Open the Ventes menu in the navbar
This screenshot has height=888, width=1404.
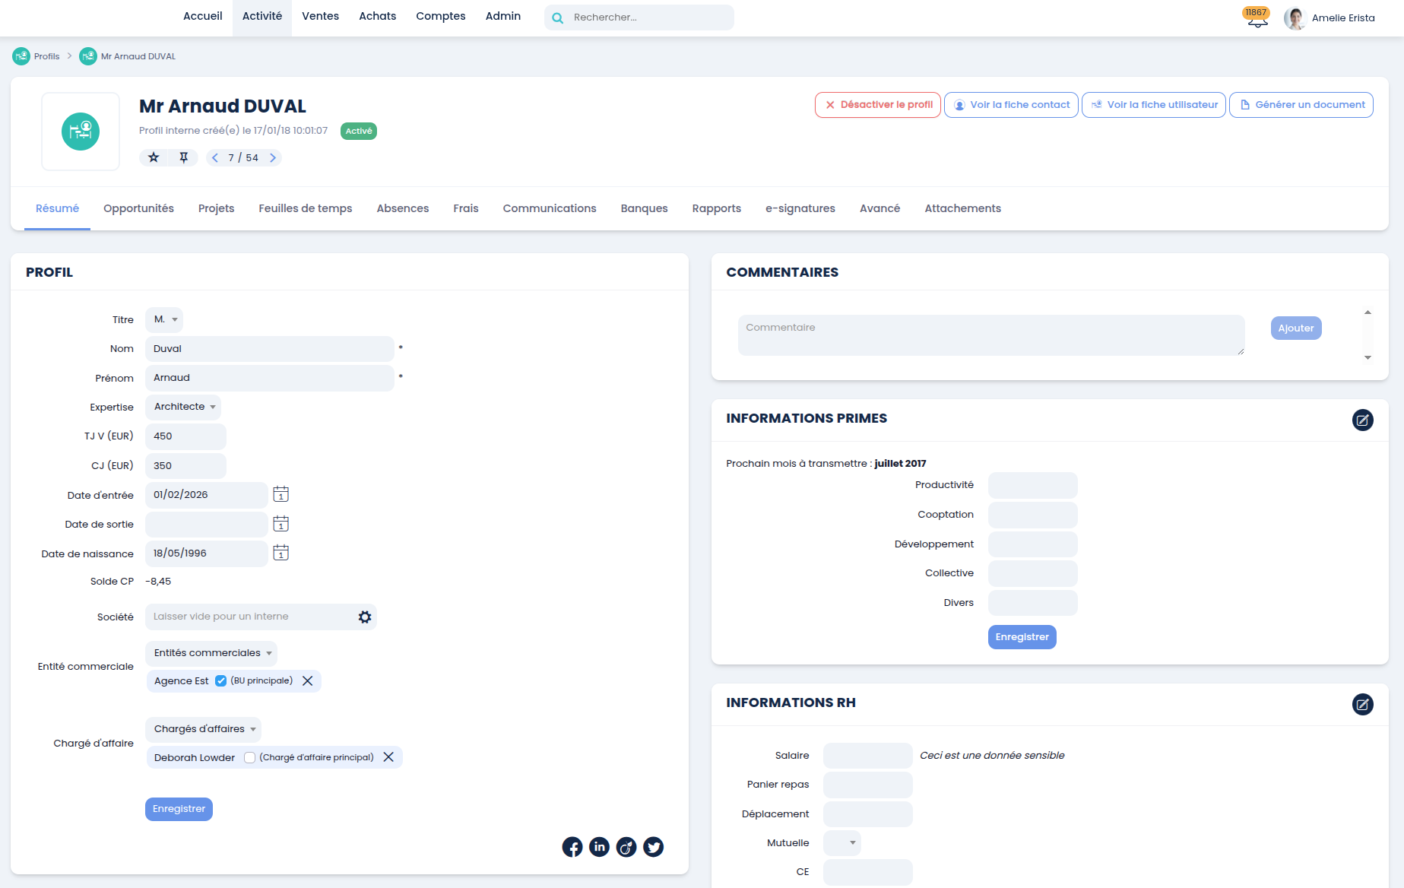(320, 16)
